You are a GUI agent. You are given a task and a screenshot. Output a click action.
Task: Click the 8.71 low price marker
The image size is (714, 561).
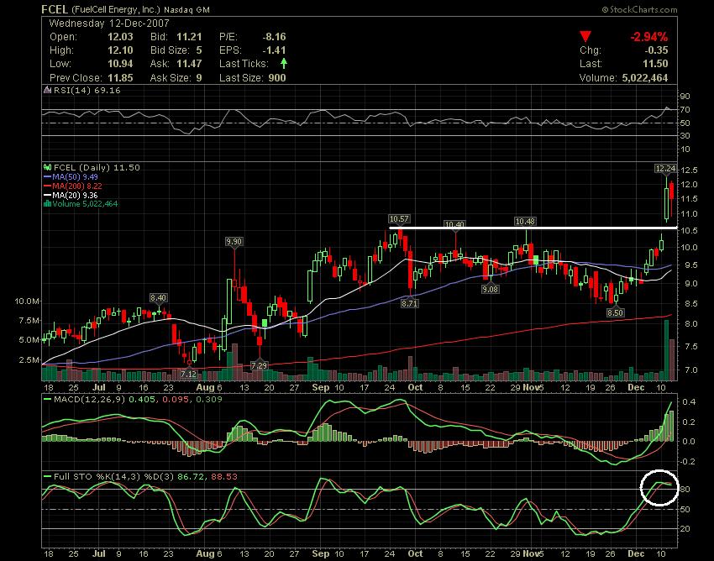pyautogui.click(x=409, y=303)
